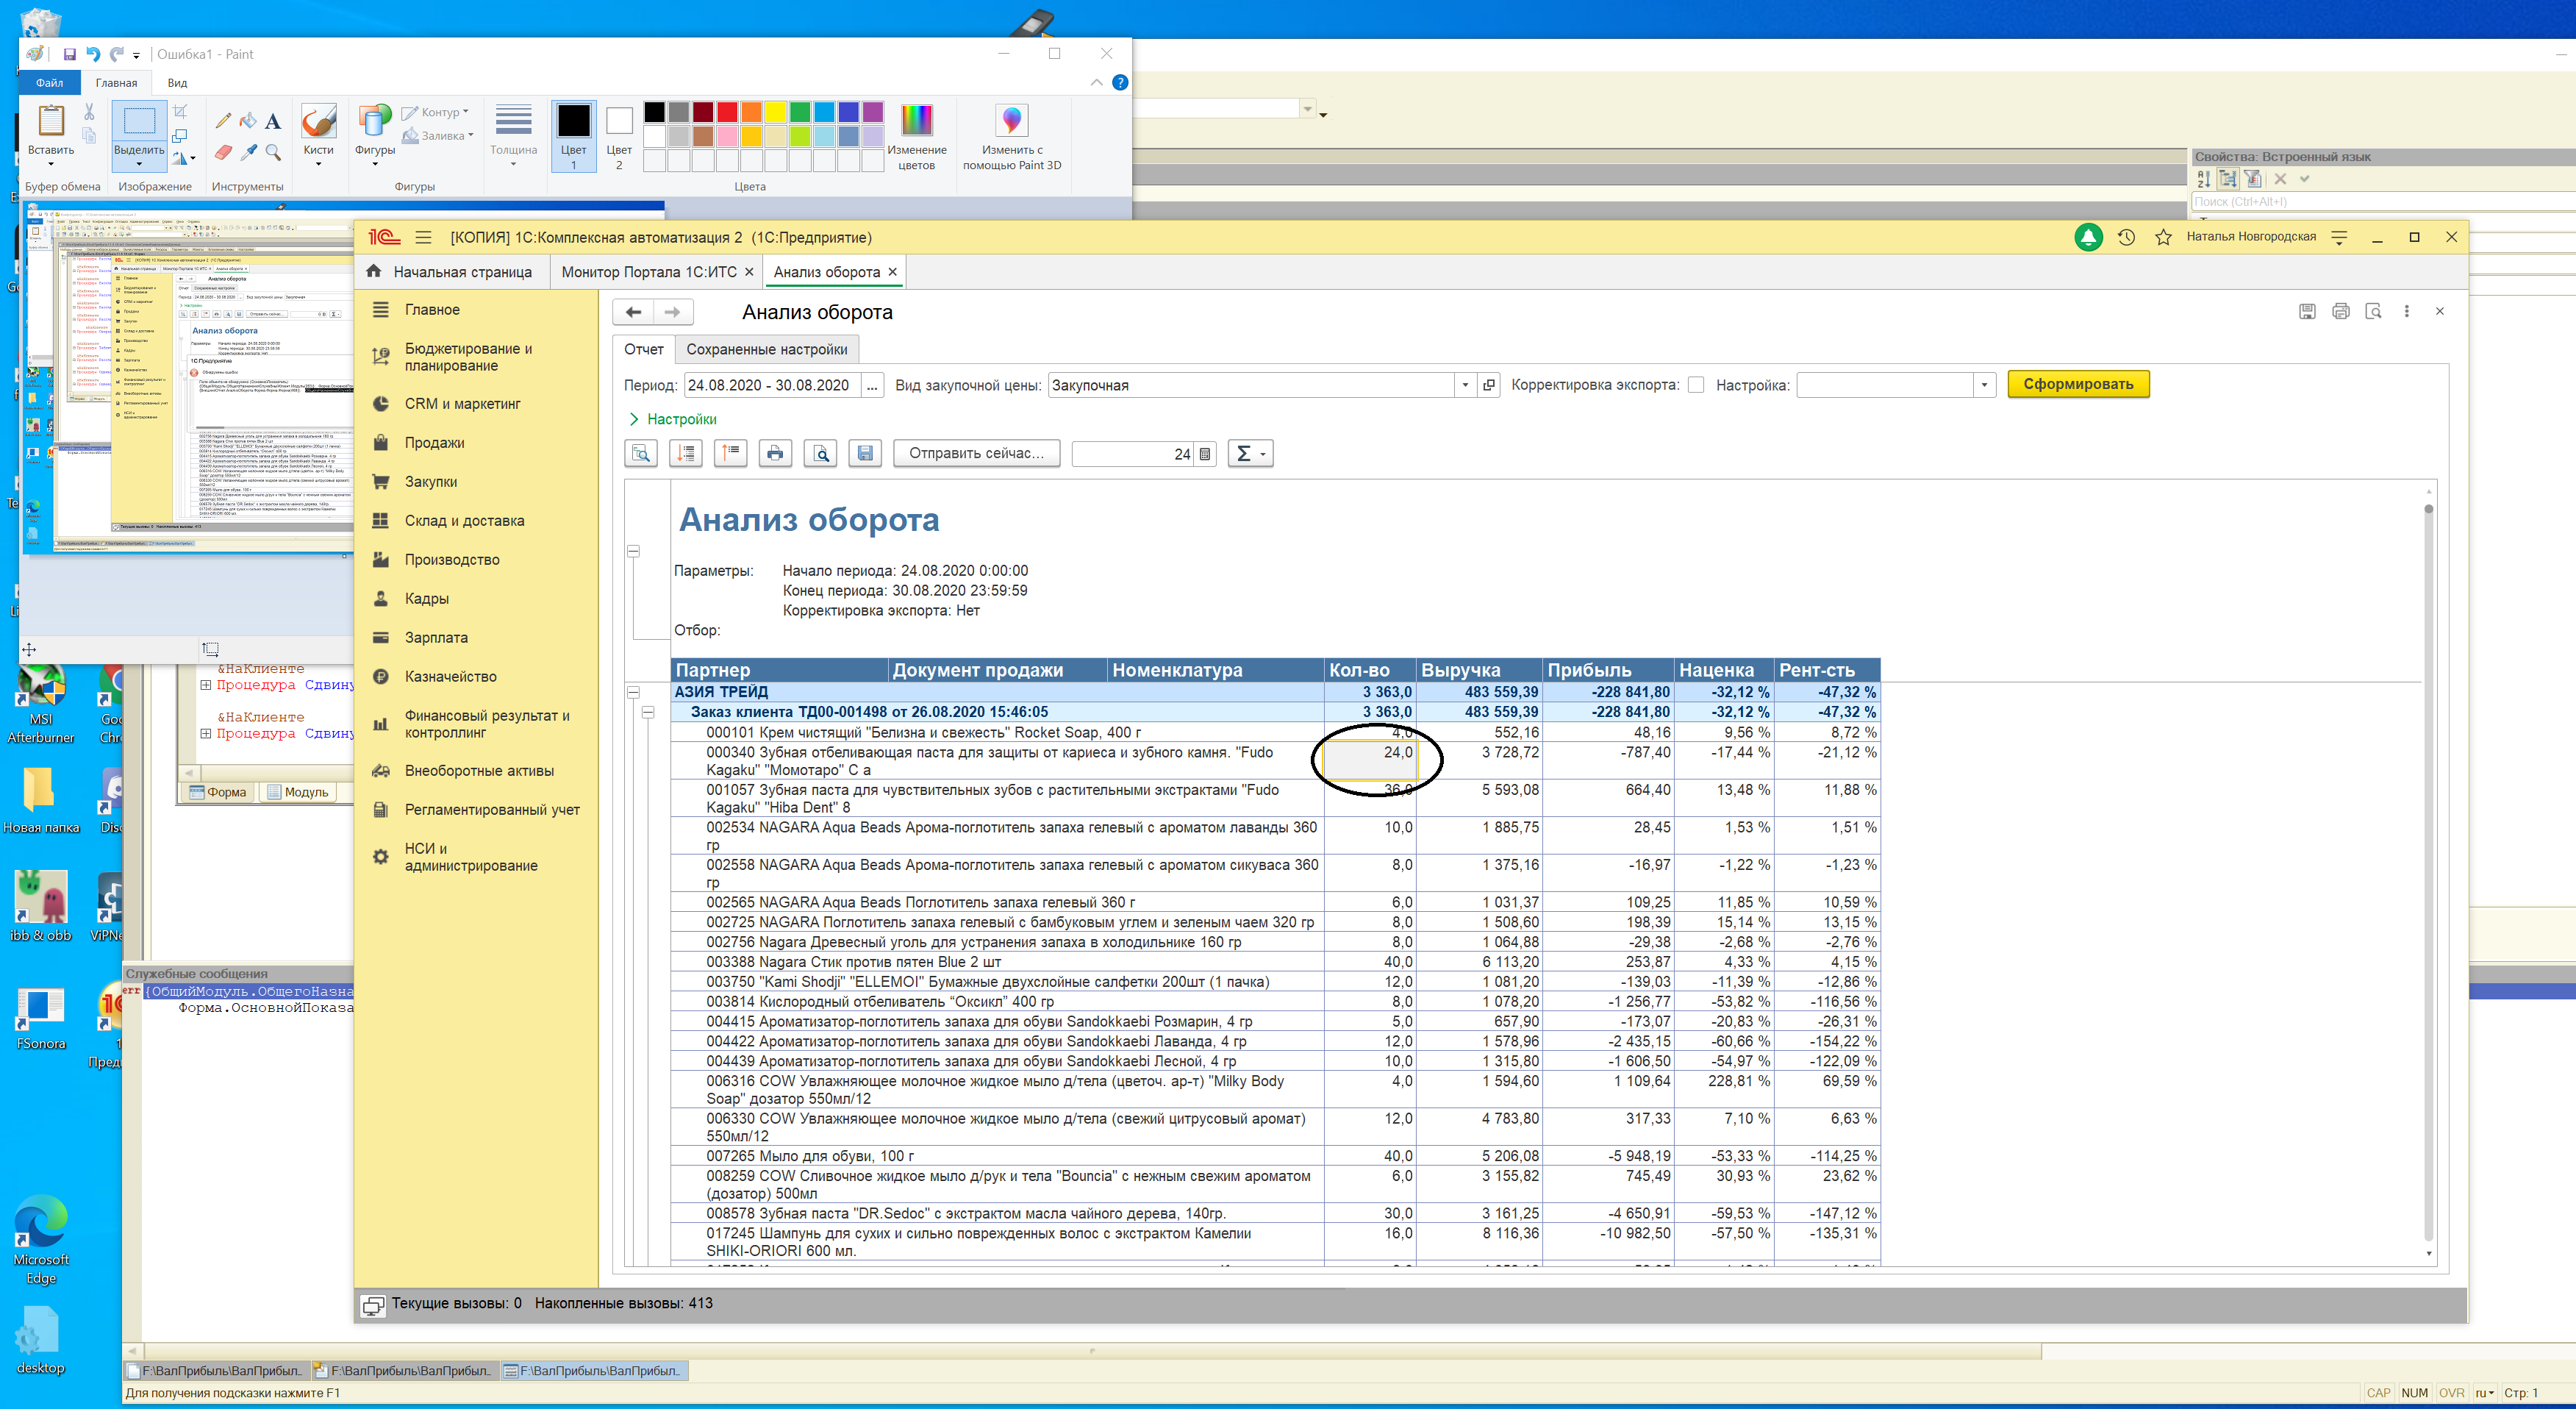Screen dimensions: 2576x1409
Task: Open the Вид закупочной цены dropdown arrow
Action: point(1465,385)
